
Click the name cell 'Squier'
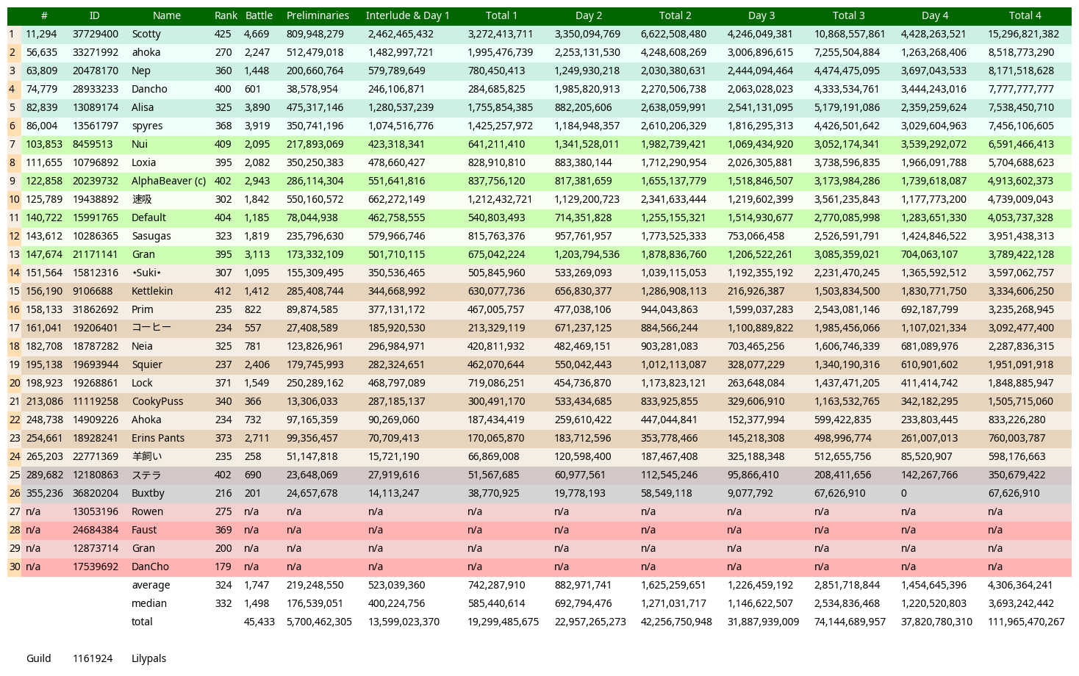coord(147,364)
